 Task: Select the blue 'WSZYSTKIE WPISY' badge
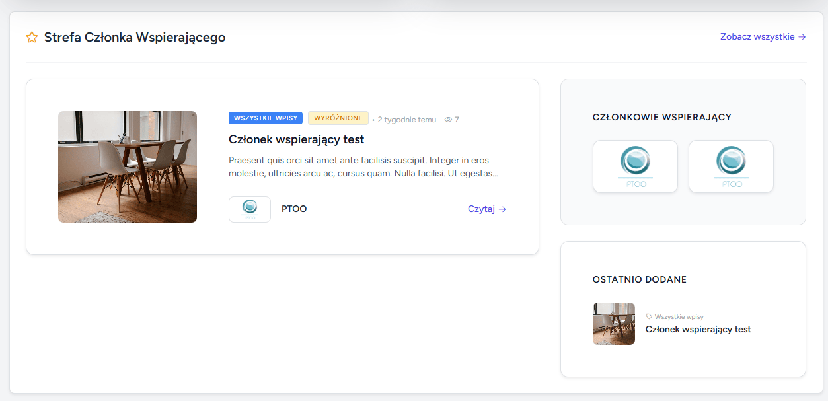point(266,118)
